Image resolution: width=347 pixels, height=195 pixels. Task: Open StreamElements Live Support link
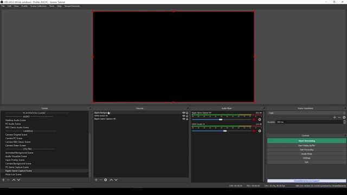(306, 181)
